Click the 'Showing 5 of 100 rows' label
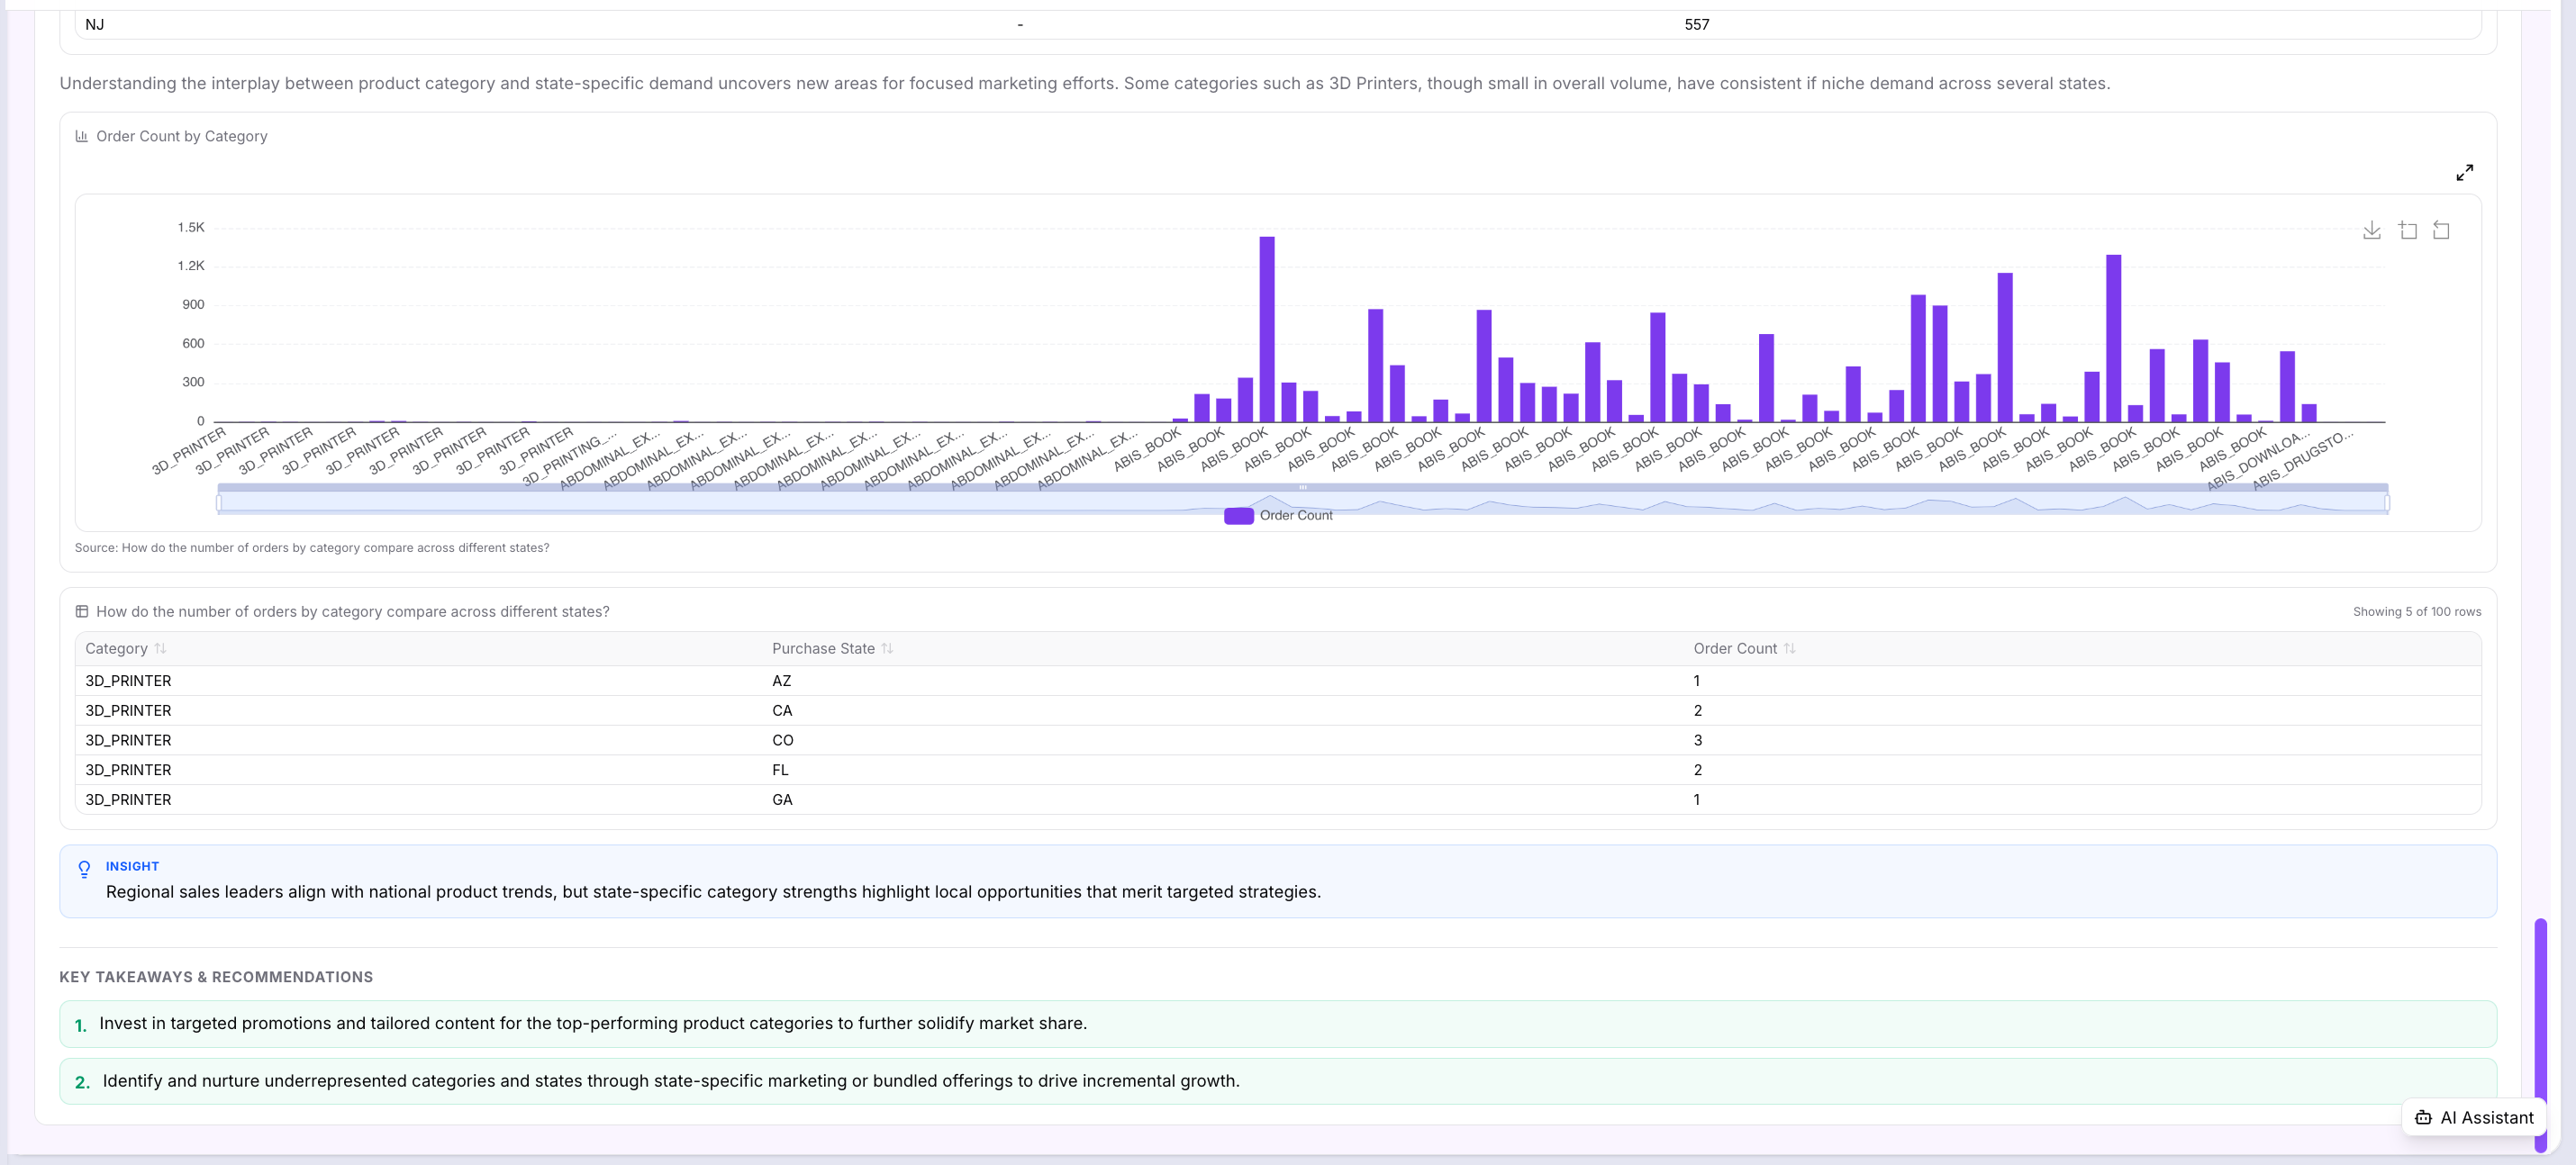This screenshot has width=2576, height=1165. tap(2416, 611)
